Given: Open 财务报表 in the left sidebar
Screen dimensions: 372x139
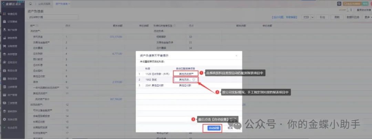Looking at the screenshot, I should pos(12,78).
